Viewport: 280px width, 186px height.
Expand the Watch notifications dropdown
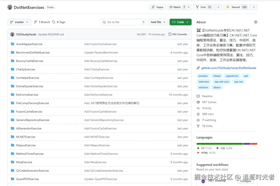(x=179, y=7)
